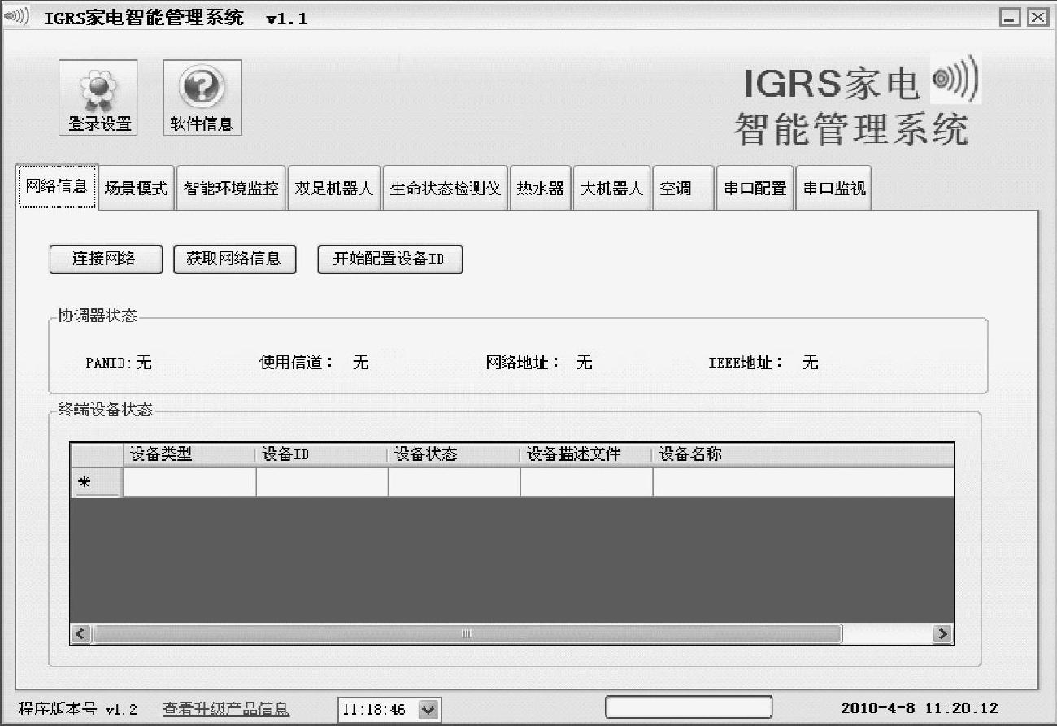Click the empty 设备类型 cell in new row
Screen dimensions: 1057x726
[x=189, y=482]
